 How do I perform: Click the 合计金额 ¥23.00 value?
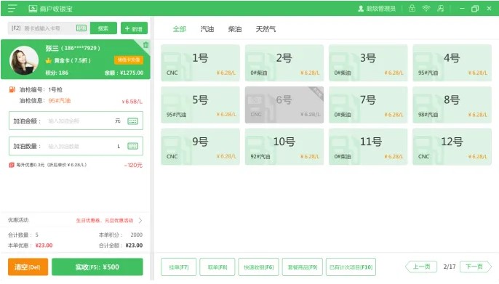click(x=134, y=246)
